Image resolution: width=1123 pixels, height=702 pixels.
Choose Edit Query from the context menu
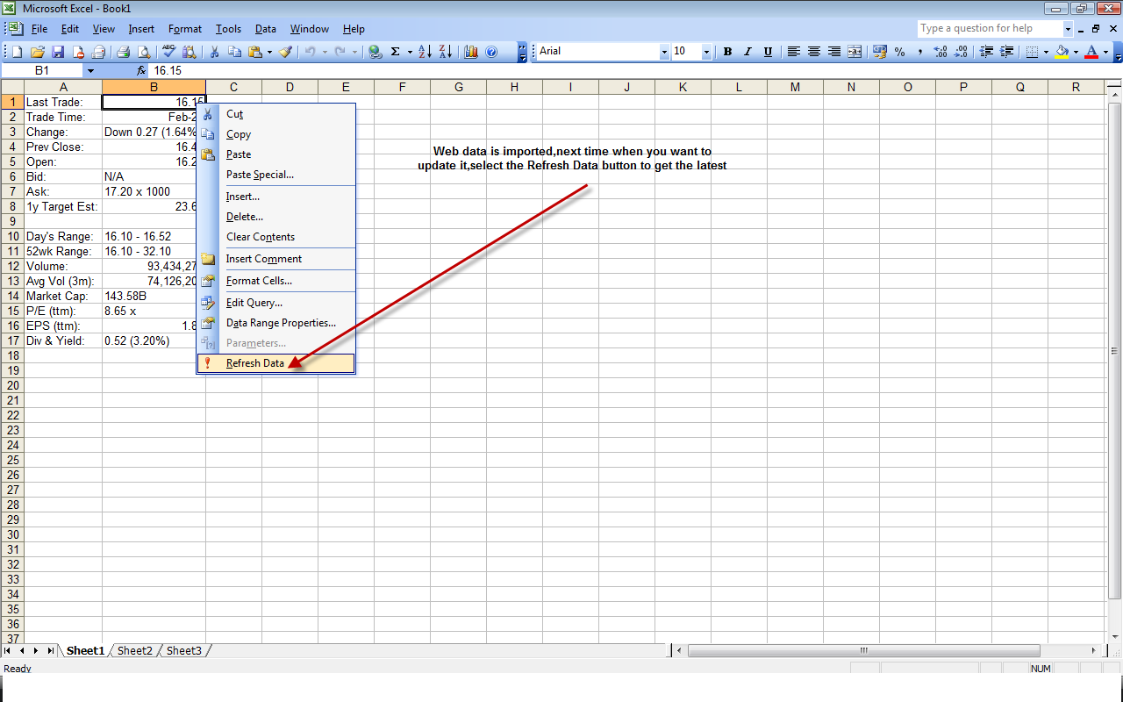(x=276, y=303)
